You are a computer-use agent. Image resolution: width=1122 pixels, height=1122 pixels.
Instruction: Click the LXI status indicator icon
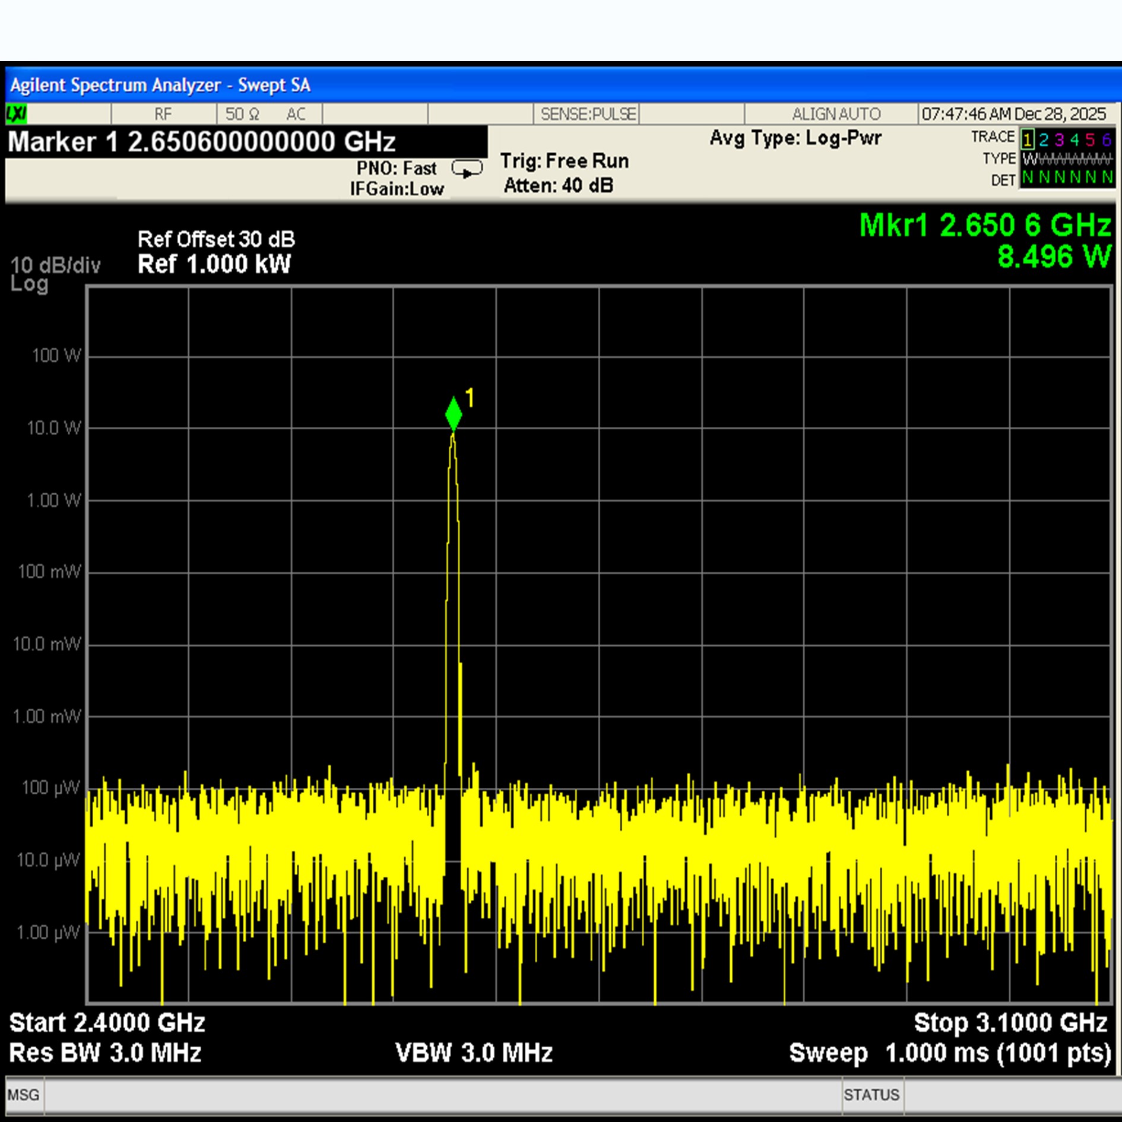[x=16, y=113]
